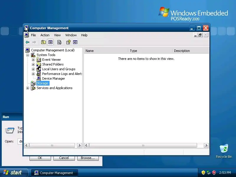Select Device Manager in the tree
This screenshot has width=236, height=177.
53,78
